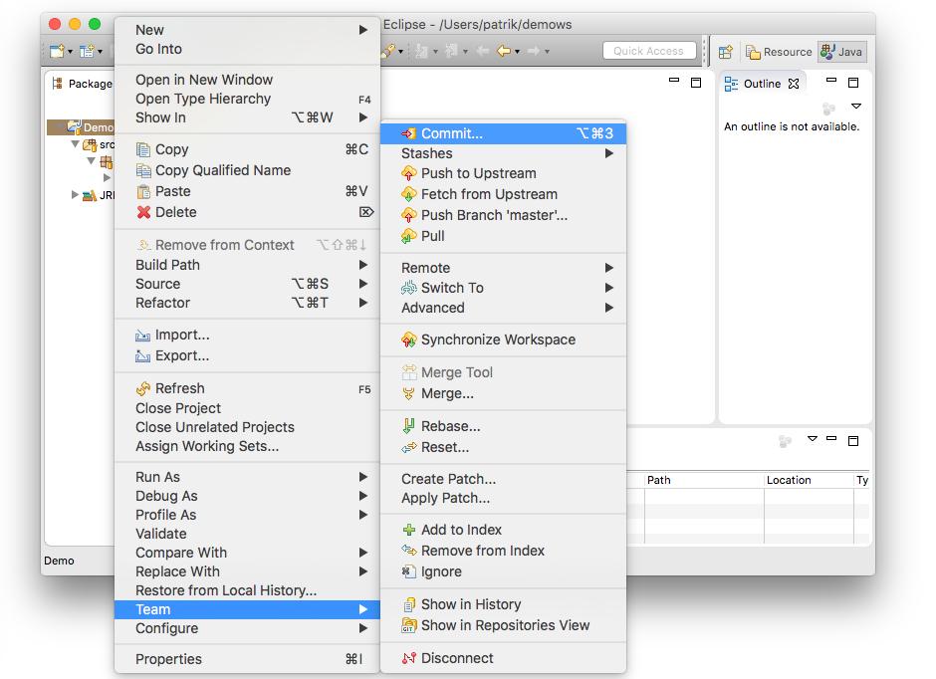Click the New toolbar dropdown arrow
This screenshot has width=936, height=679.
[x=70, y=52]
